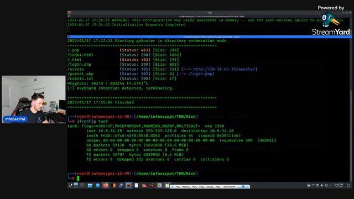Click the http://10.10.63.72/assets/ URL
The height and width of the screenshot is (199, 354).
(x=223, y=69)
